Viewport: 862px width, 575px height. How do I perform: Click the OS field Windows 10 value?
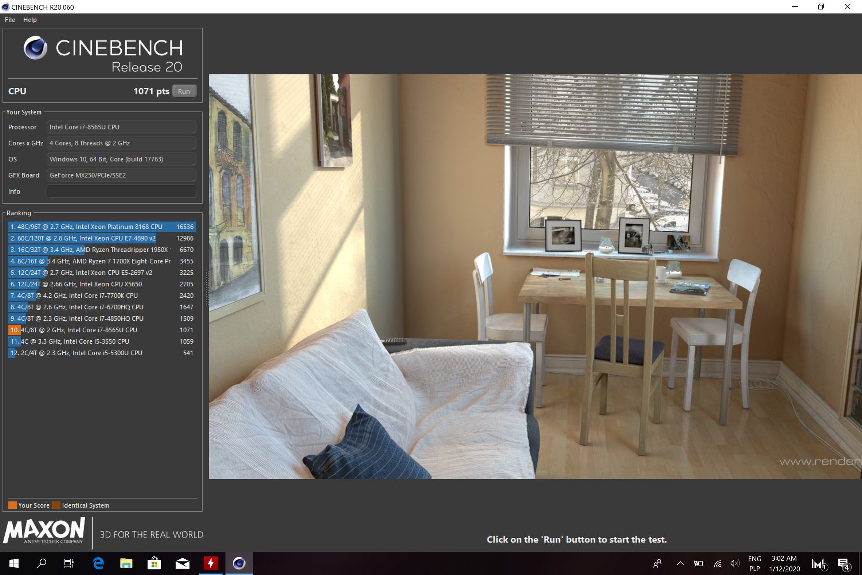pyautogui.click(x=121, y=159)
